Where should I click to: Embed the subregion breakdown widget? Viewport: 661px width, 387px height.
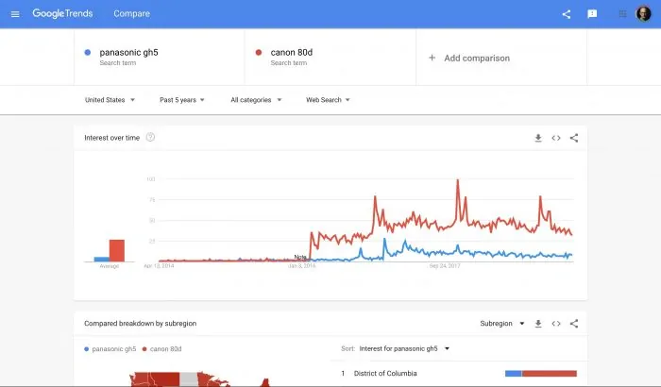[556, 324]
